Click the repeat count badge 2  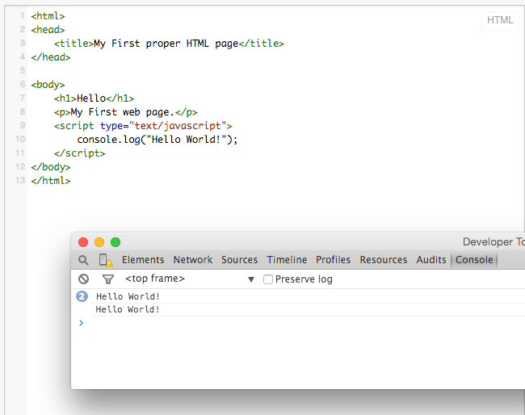click(x=82, y=296)
